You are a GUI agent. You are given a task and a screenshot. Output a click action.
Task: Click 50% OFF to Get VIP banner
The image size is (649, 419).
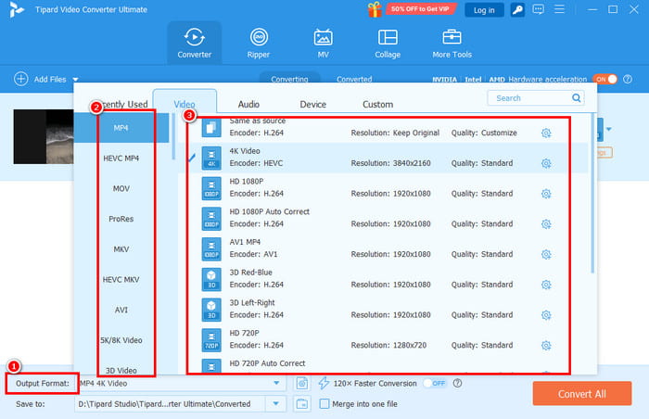point(421,8)
